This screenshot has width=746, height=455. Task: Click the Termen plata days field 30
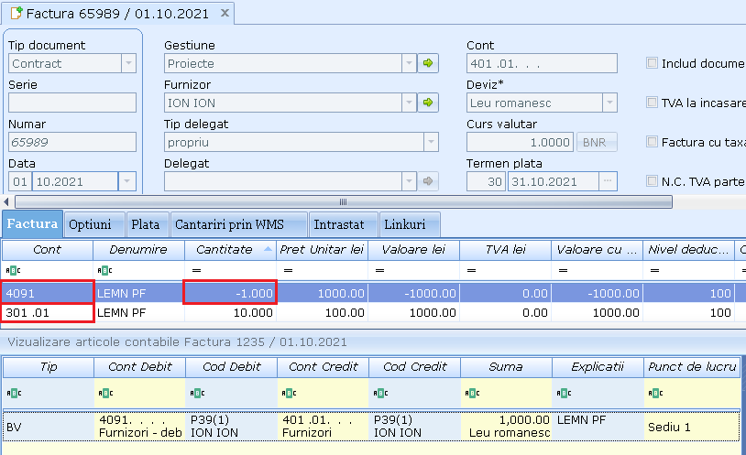pyautogui.click(x=486, y=181)
